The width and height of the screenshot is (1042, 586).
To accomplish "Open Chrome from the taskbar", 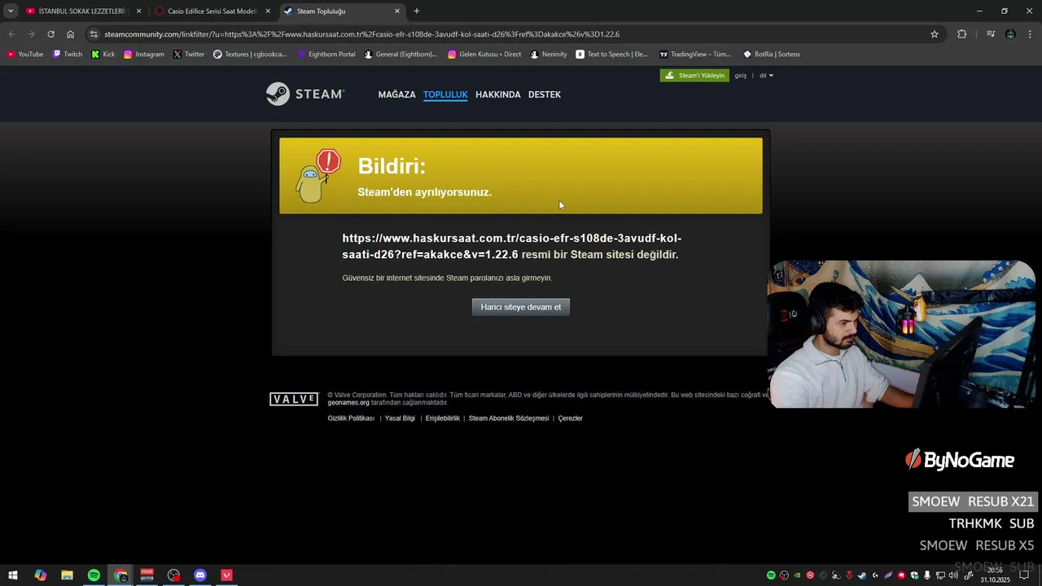I will pyautogui.click(x=120, y=575).
